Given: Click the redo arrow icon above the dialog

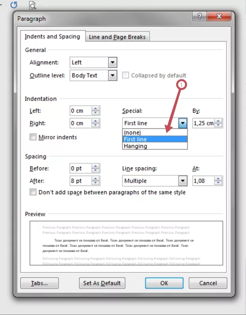Looking at the screenshot, I should tap(13, 5).
